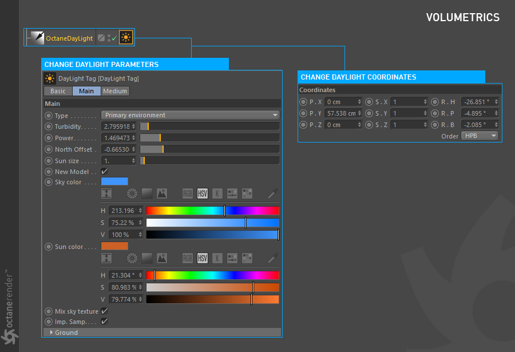
Task: Click the Turbidity slider bar
Action: 209,126
